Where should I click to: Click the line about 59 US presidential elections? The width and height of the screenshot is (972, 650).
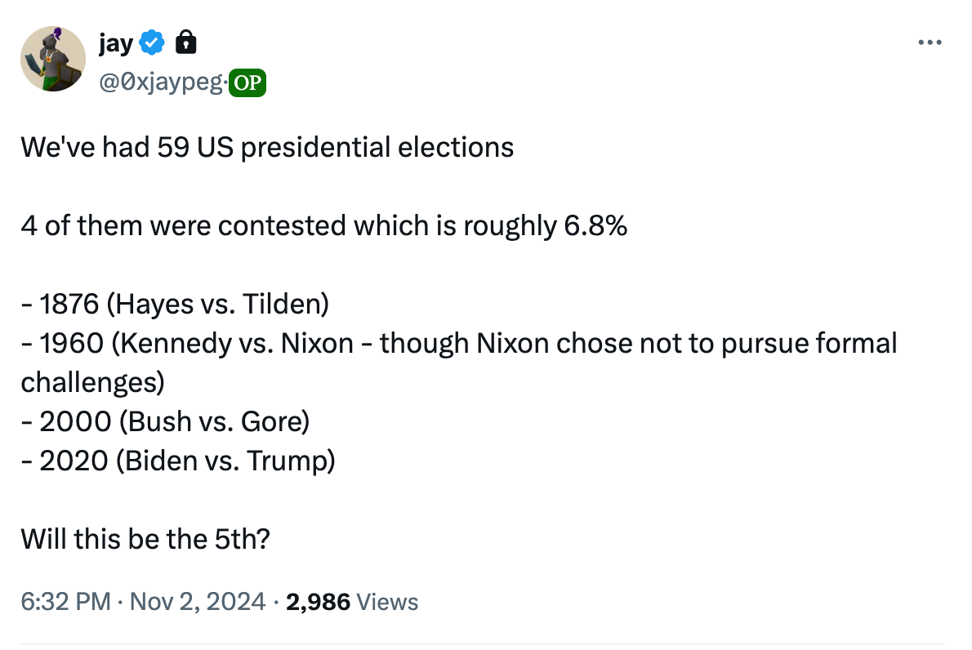[267, 148]
